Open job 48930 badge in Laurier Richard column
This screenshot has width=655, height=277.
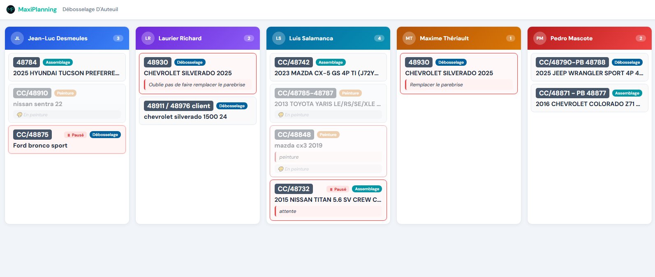pos(157,62)
